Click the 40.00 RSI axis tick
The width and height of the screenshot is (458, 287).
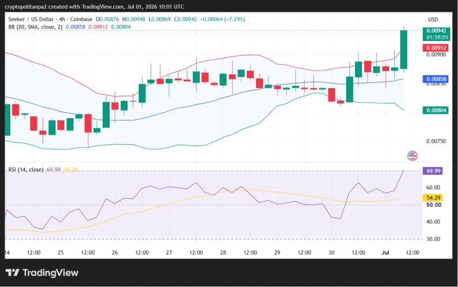coord(434,222)
